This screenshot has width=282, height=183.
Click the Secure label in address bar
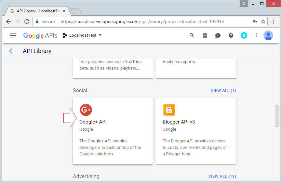[48, 21]
